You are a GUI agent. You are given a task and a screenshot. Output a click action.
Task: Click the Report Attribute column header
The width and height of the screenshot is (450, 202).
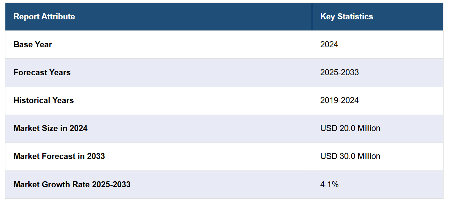coord(44,16)
